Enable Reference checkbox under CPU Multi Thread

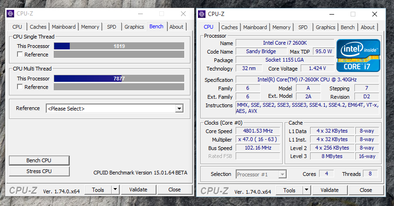coord(20,87)
